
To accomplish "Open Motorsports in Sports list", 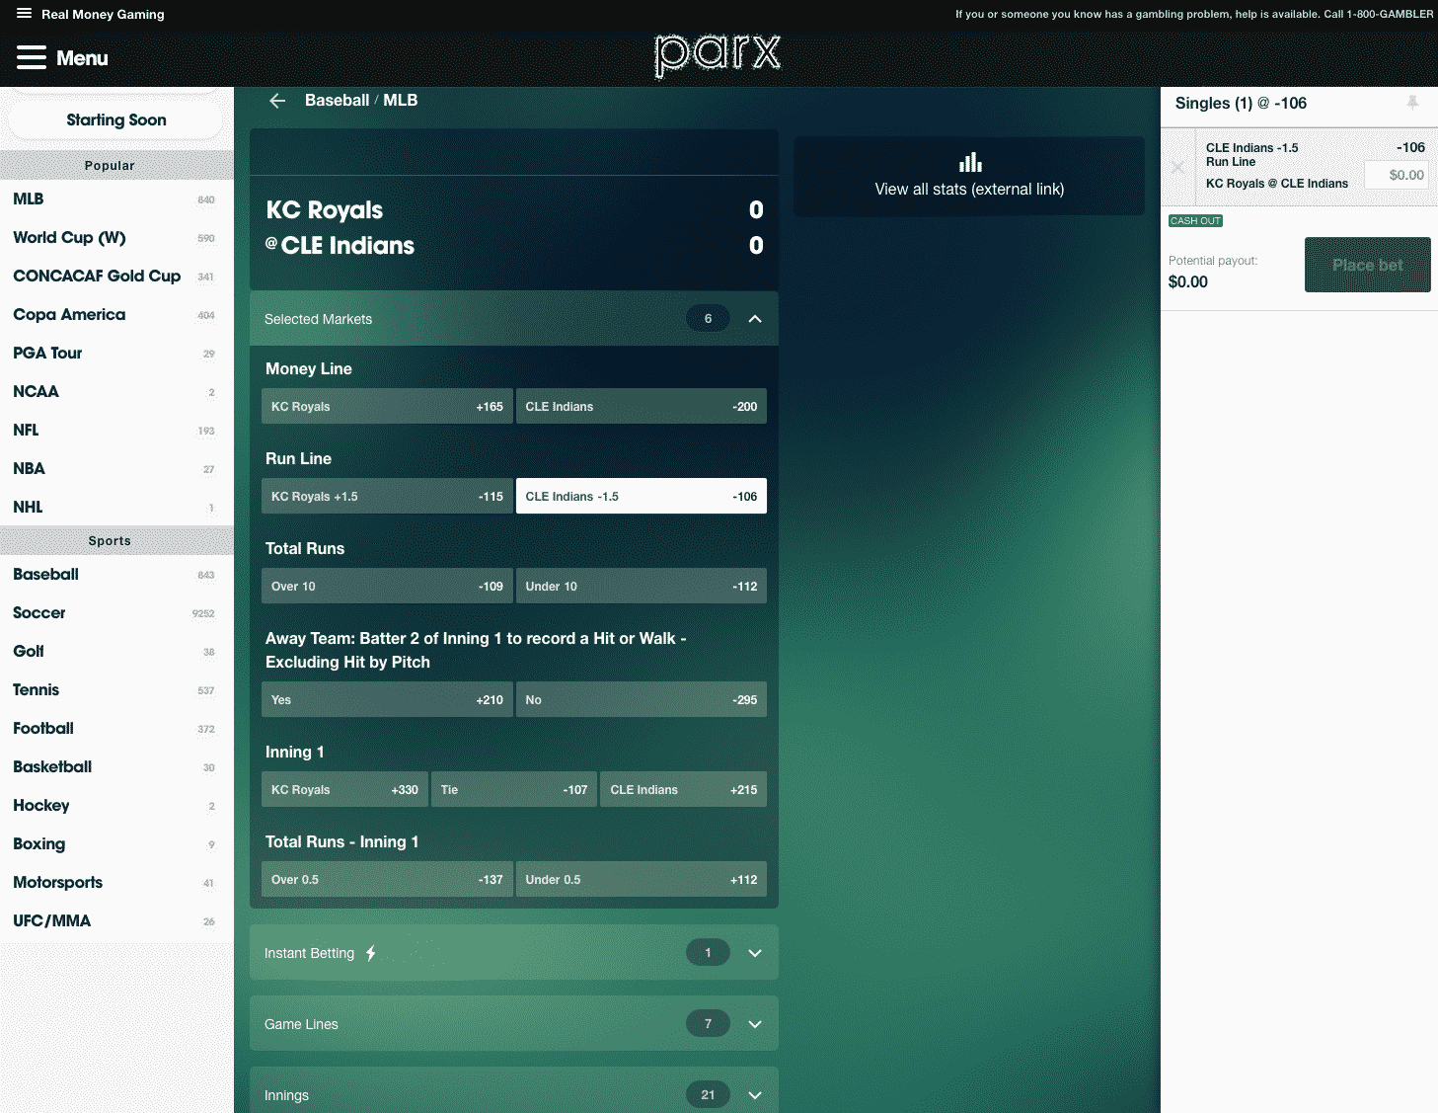I will [x=116, y=883].
